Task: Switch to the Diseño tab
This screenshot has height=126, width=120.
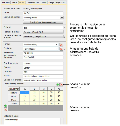Action: 14,2
